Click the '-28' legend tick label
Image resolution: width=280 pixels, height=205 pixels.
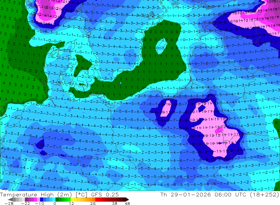coord(9,203)
